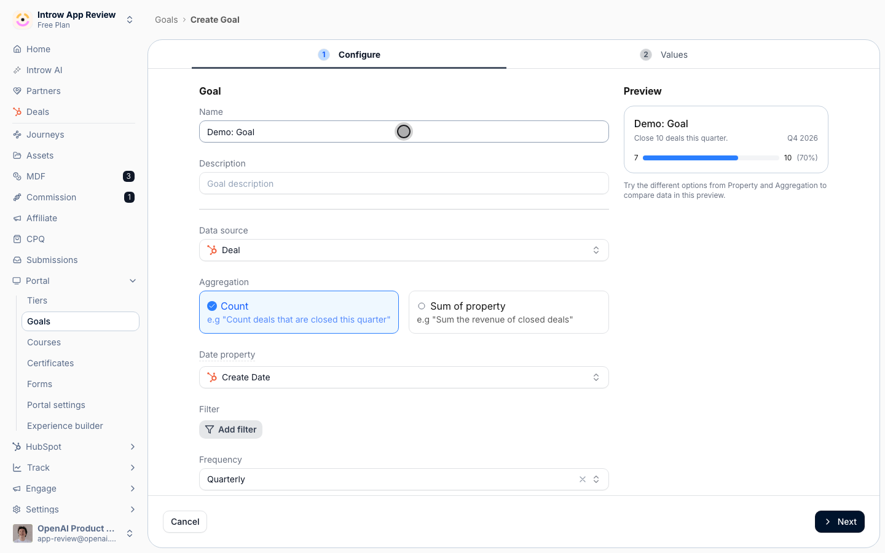Click the Next button
Image resolution: width=885 pixels, height=553 pixels.
[840, 522]
